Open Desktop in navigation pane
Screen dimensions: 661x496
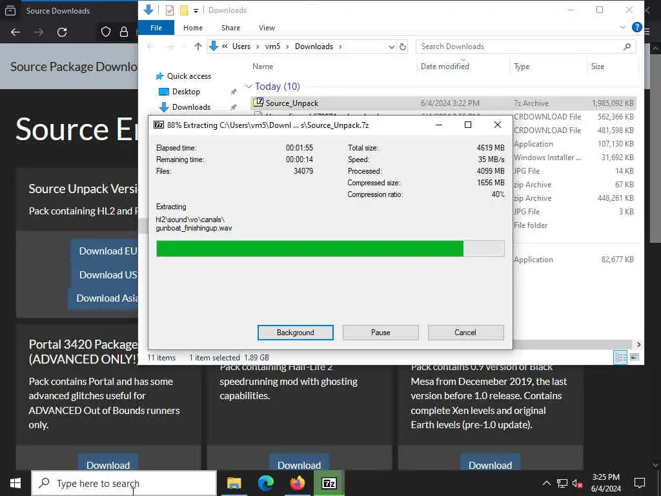coord(185,92)
